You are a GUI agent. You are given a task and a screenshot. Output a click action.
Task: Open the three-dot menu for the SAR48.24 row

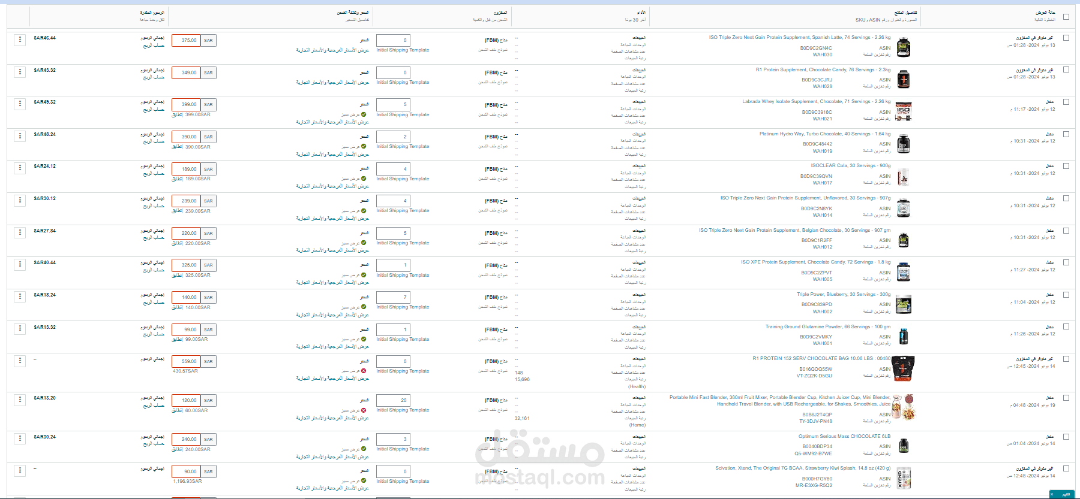[x=20, y=136]
